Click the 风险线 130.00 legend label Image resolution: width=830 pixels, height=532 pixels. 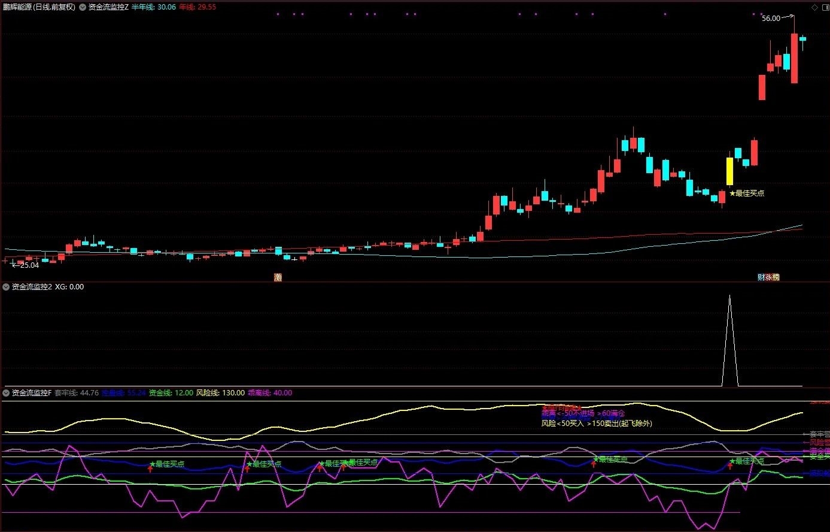point(220,393)
